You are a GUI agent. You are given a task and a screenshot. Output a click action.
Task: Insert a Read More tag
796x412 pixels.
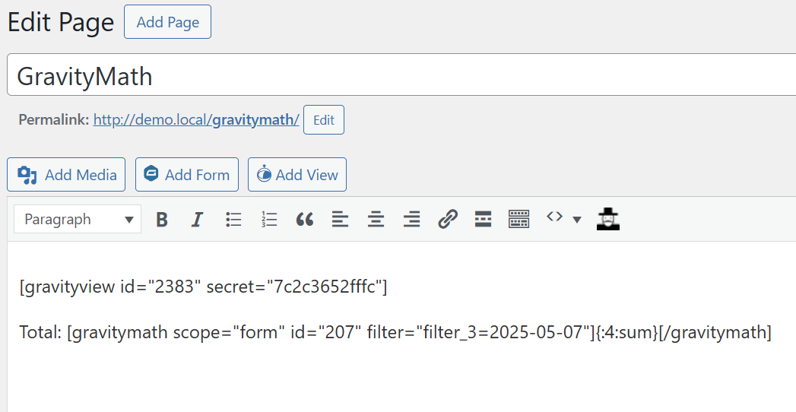point(483,220)
